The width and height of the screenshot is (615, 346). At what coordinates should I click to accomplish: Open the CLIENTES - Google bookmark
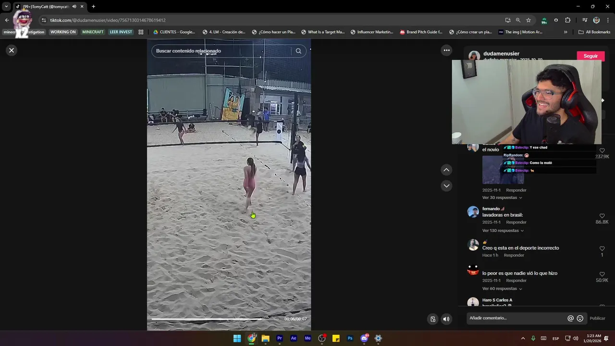tap(174, 32)
